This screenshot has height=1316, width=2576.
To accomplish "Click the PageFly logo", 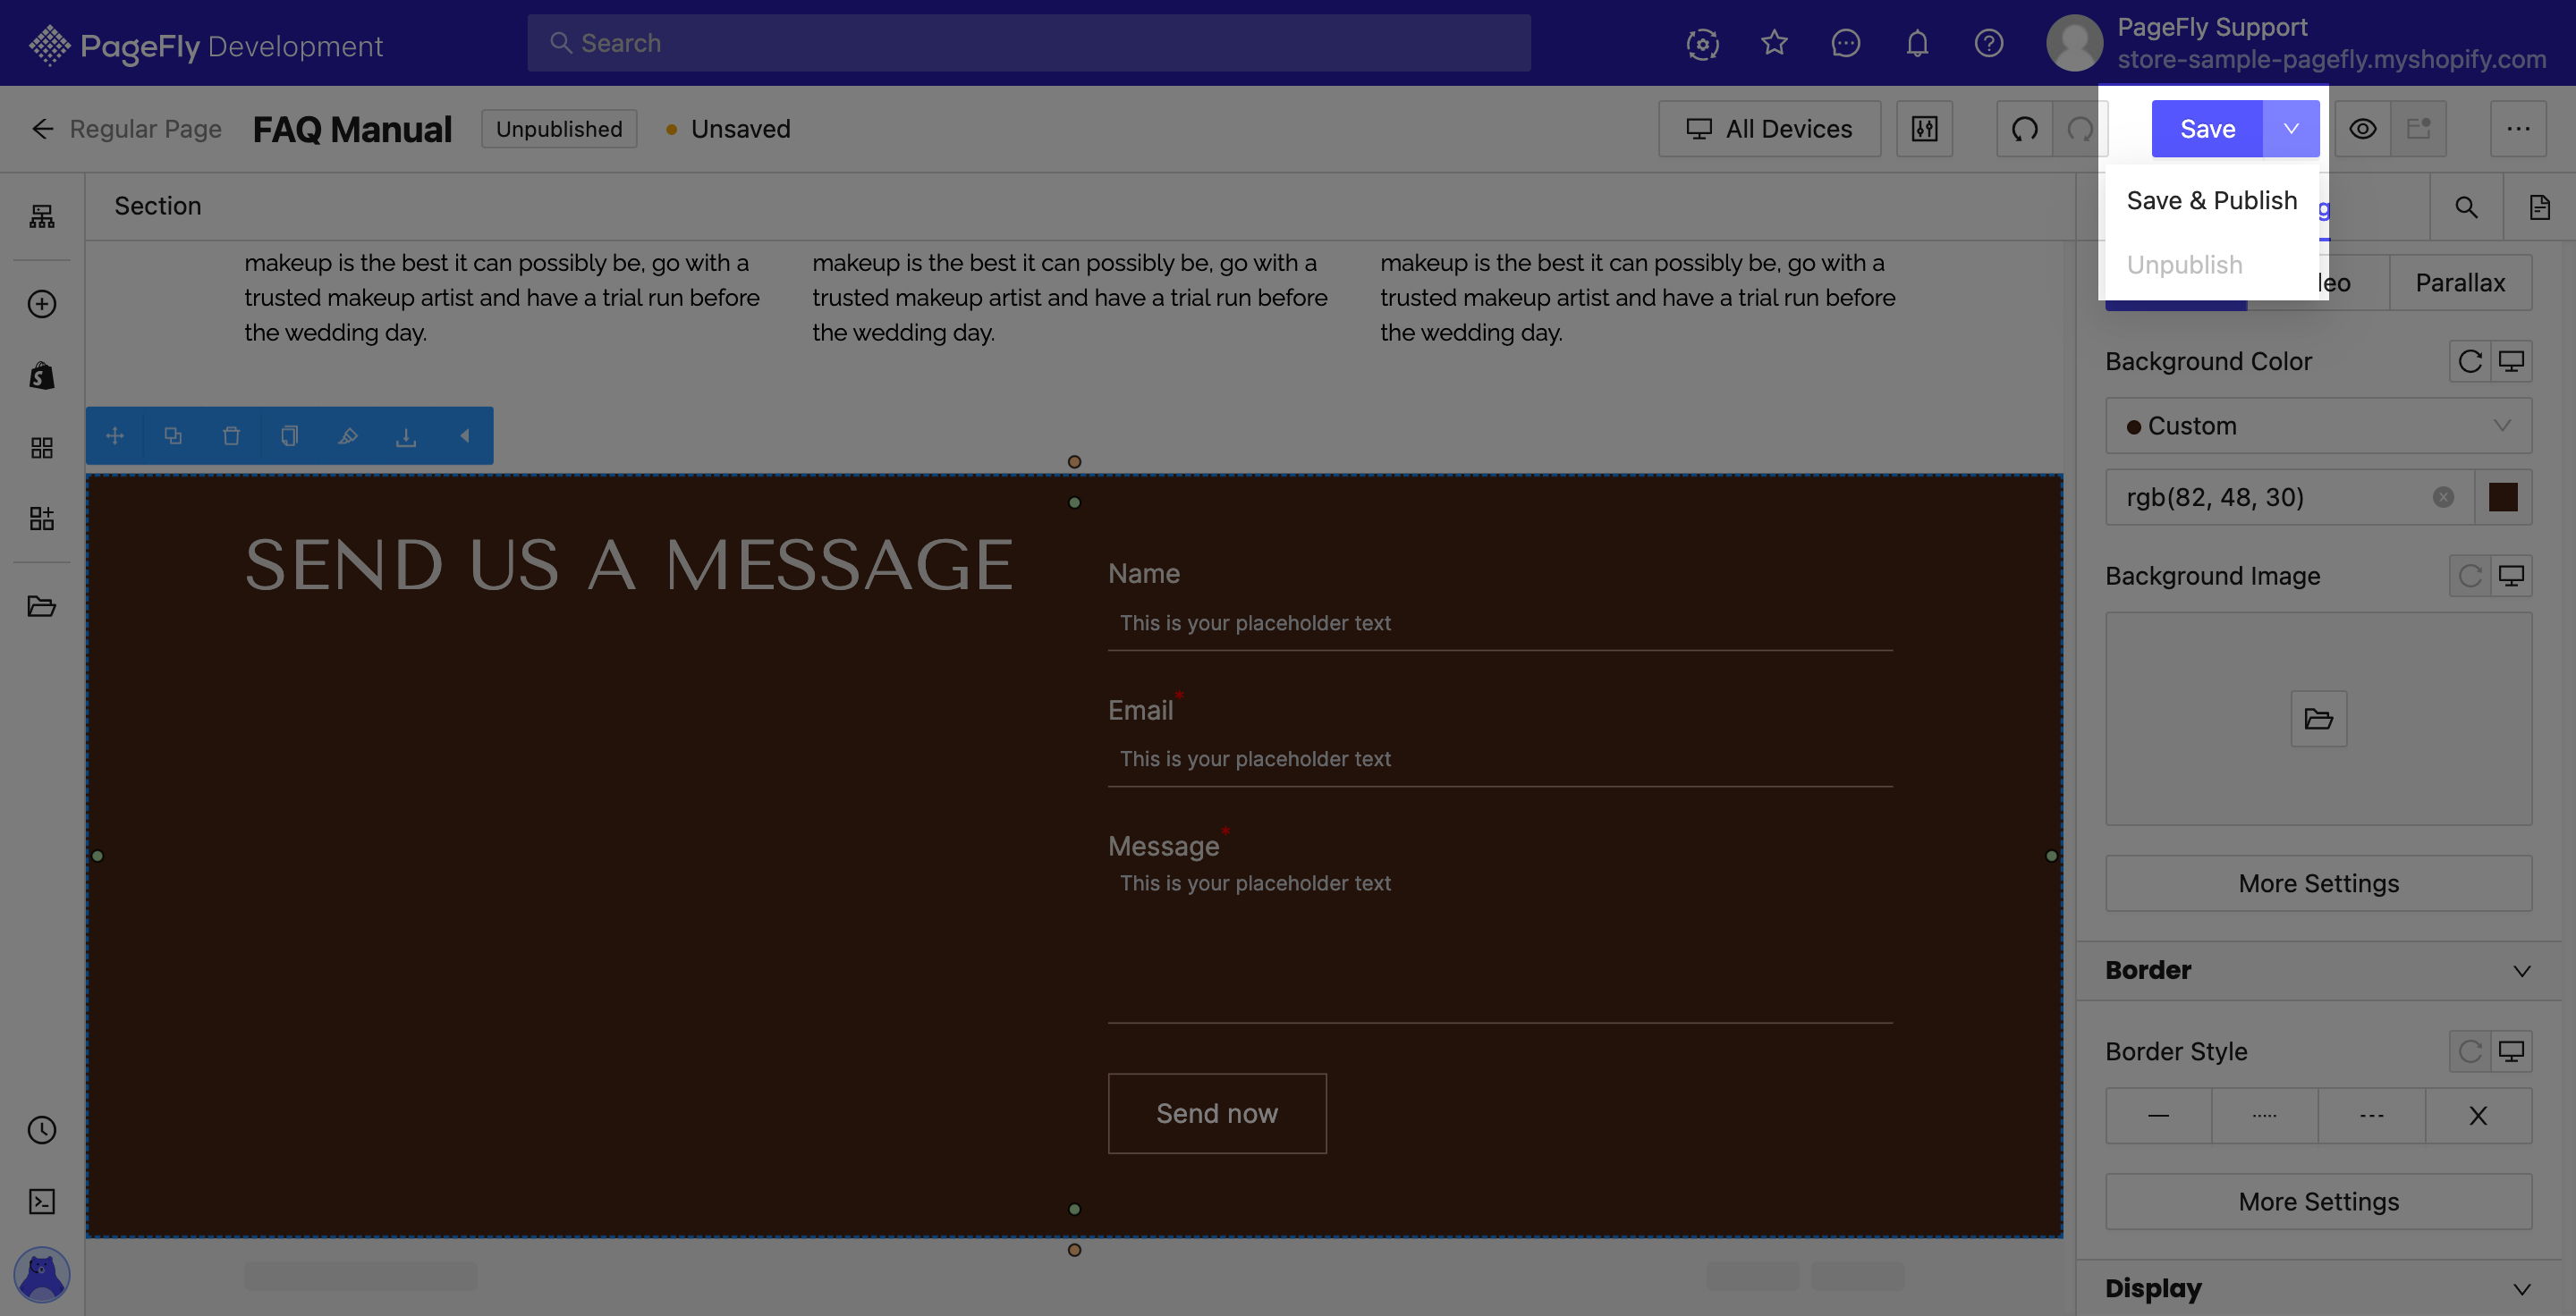I will [205, 45].
